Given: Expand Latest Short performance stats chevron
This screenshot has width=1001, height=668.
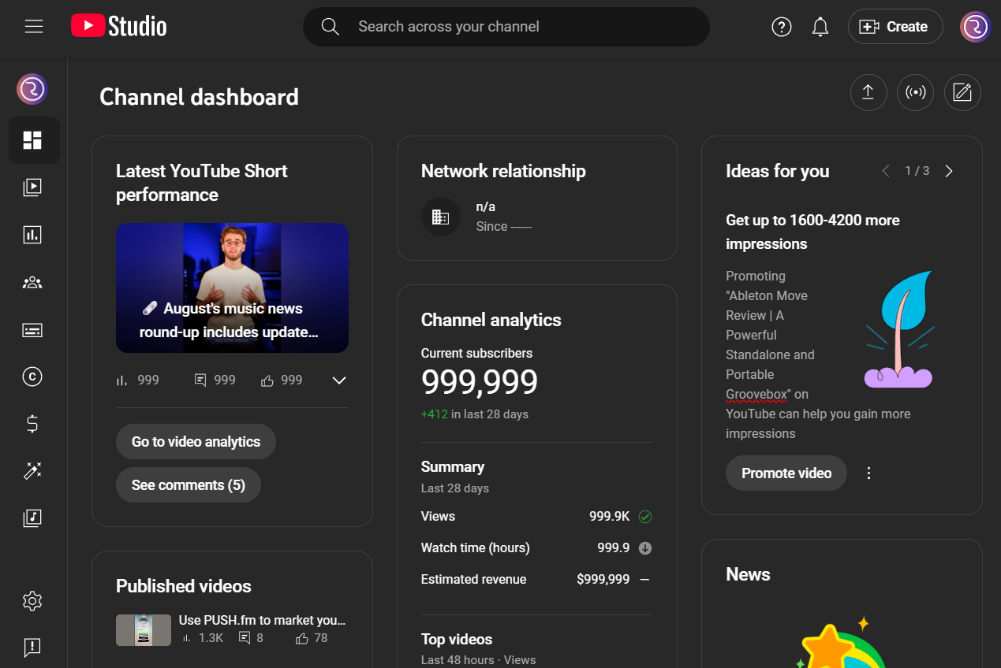Looking at the screenshot, I should click(x=339, y=380).
